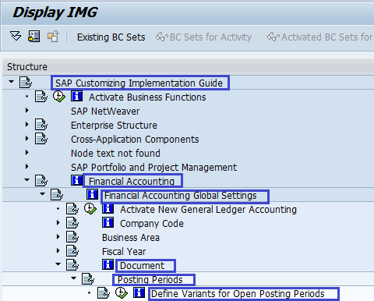The height and width of the screenshot is (301, 374).
Task: Click execute clock icon for Activate New General Ledger Accounting
Action: pyautogui.click(x=90, y=209)
